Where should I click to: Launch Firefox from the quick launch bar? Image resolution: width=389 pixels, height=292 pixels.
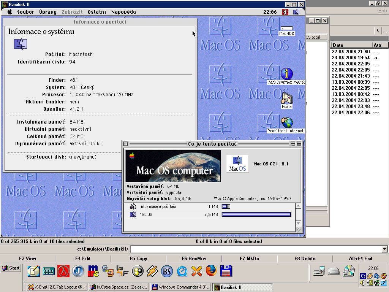pyautogui.click(x=212, y=271)
